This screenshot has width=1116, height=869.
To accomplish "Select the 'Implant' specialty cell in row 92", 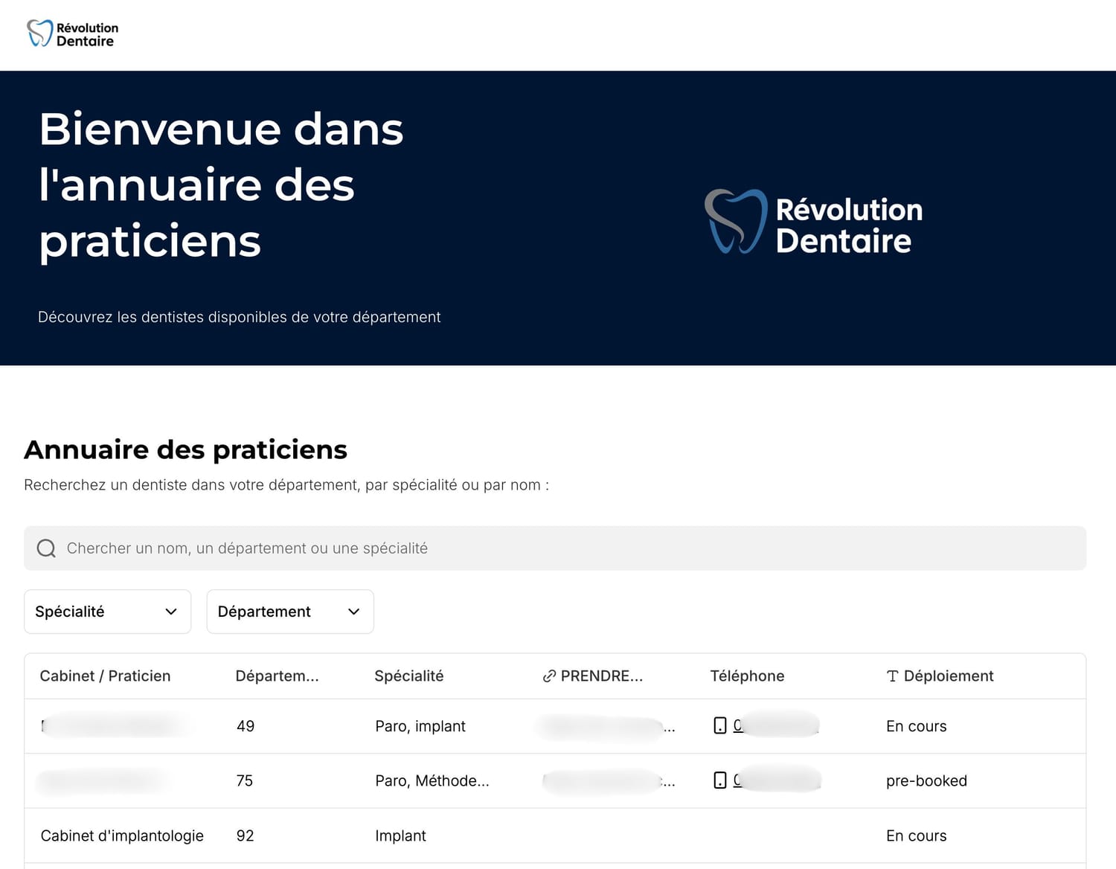I will 400,836.
